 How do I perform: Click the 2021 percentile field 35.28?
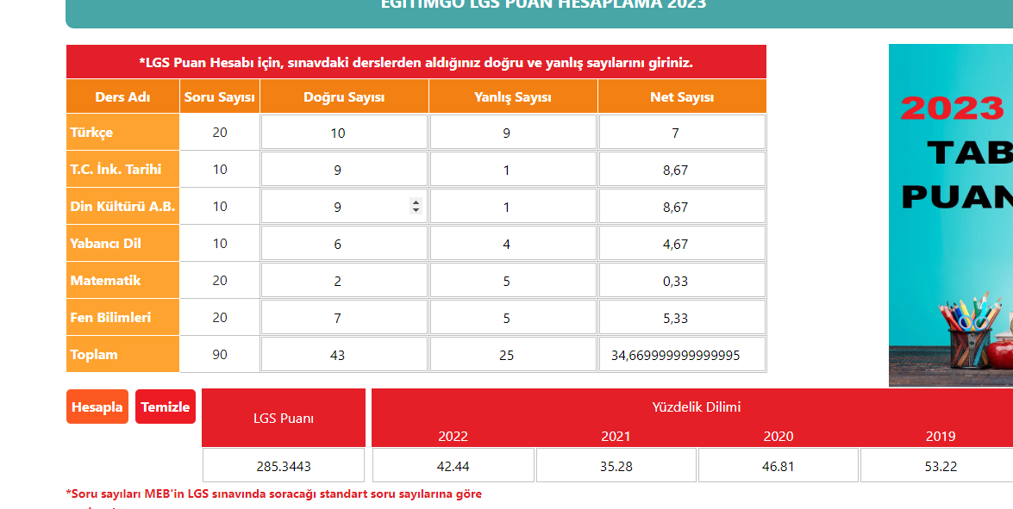616,465
